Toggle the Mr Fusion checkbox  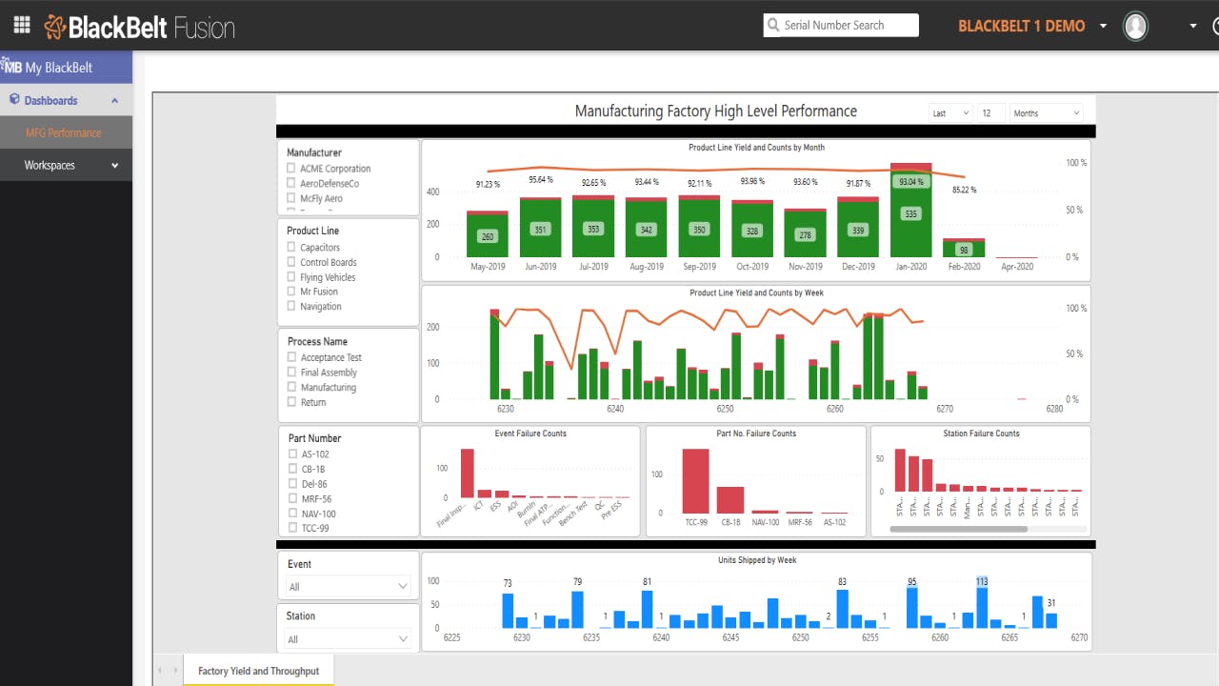pyautogui.click(x=291, y=292)
